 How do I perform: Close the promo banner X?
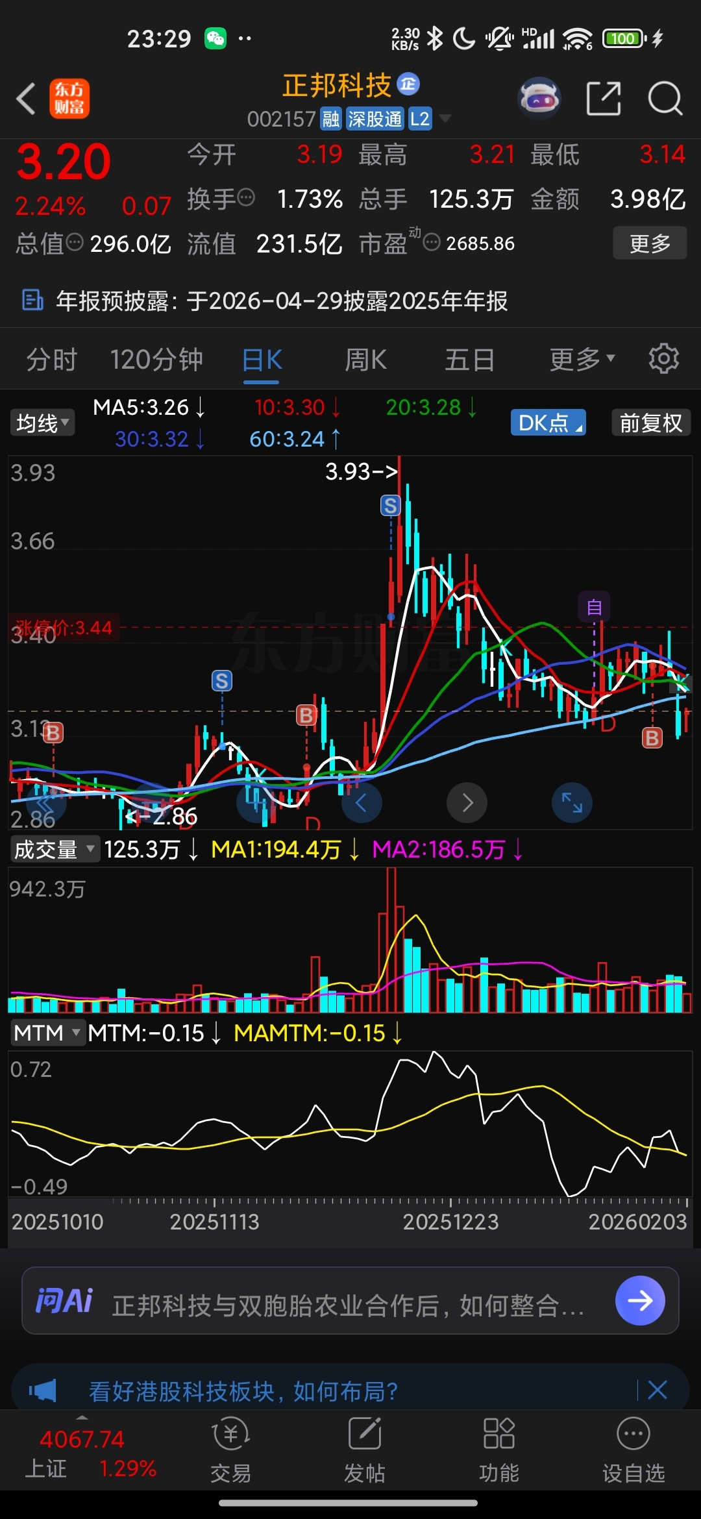click(658, 1390)
